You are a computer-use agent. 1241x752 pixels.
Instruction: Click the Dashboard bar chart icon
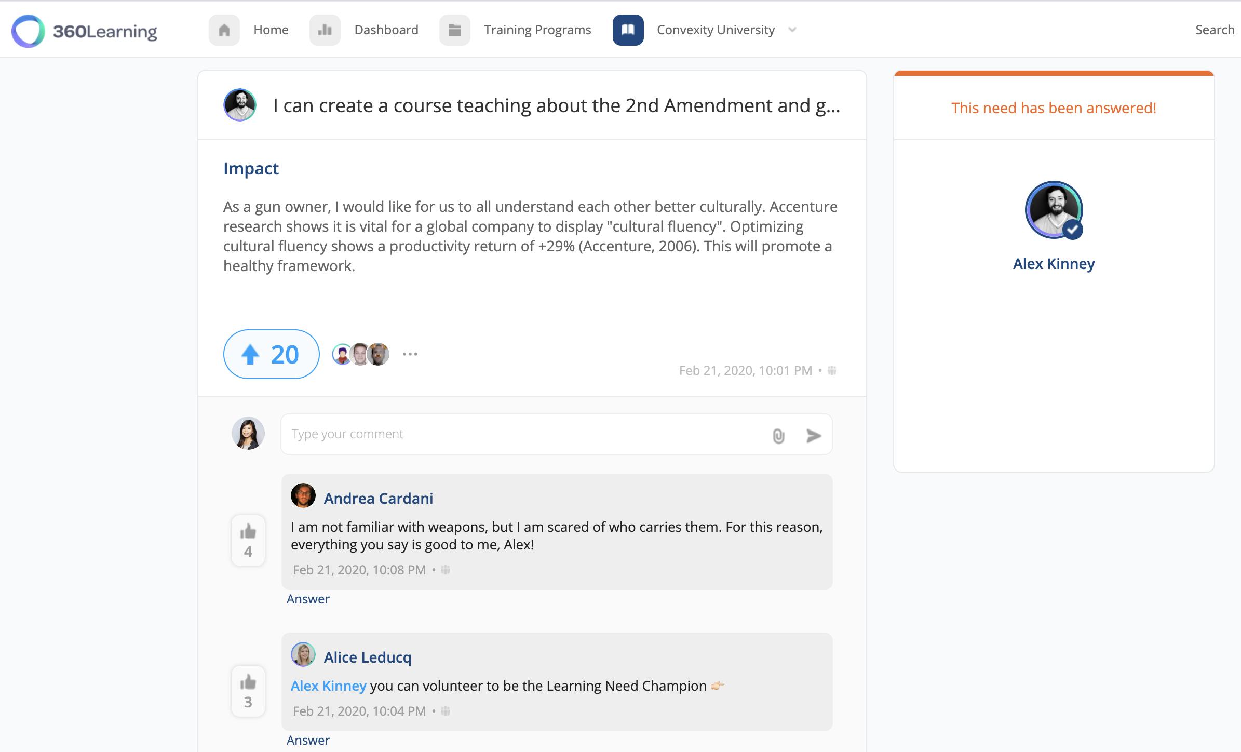click(x=323, y=29)
